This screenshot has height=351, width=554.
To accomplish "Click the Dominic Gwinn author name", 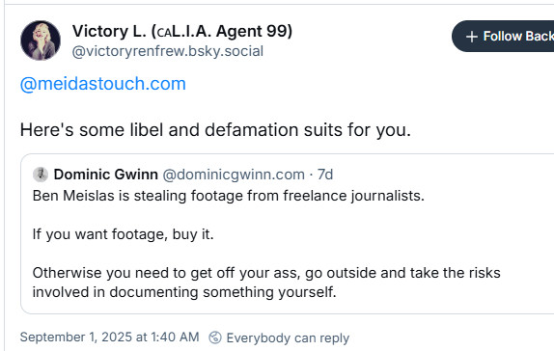I will pos(105,175).
